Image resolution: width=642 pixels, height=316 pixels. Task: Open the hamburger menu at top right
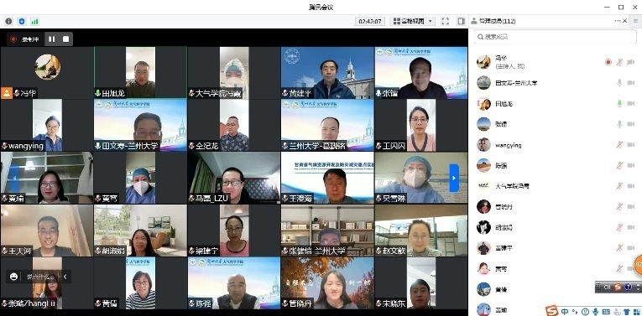(x=636, y=21)
